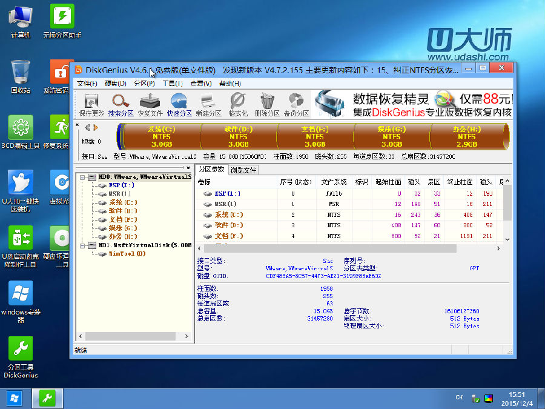This screenshot has height=409, width=545.
Task: Open the Disk (硬盘) menu
Action: (x=116, y=84)
